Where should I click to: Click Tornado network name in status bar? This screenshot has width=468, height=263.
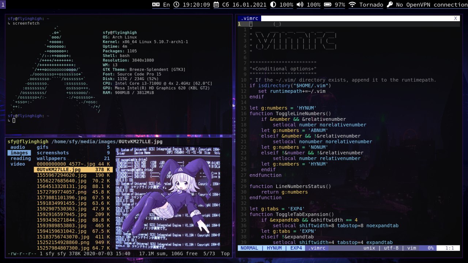[x=371, y=5]
